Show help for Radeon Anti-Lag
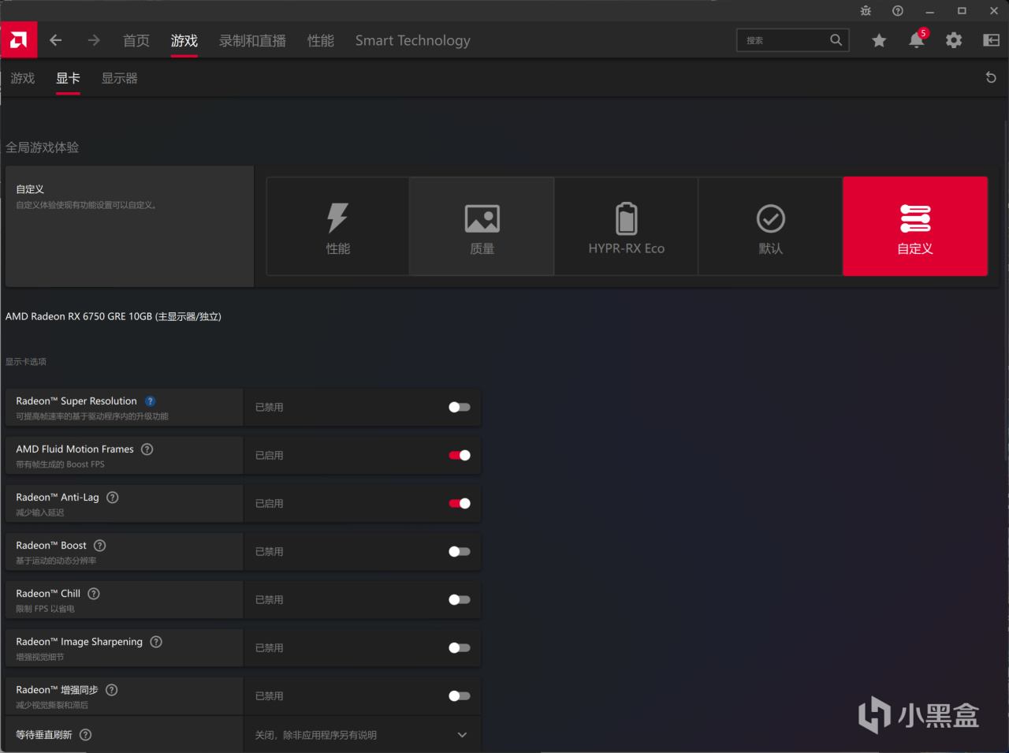The image size is (1009, 753). point(113,498)
